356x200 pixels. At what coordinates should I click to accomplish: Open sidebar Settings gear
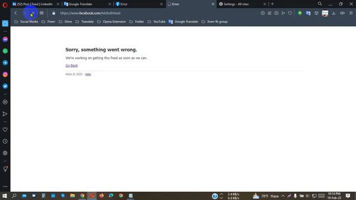tap(5, 153)
